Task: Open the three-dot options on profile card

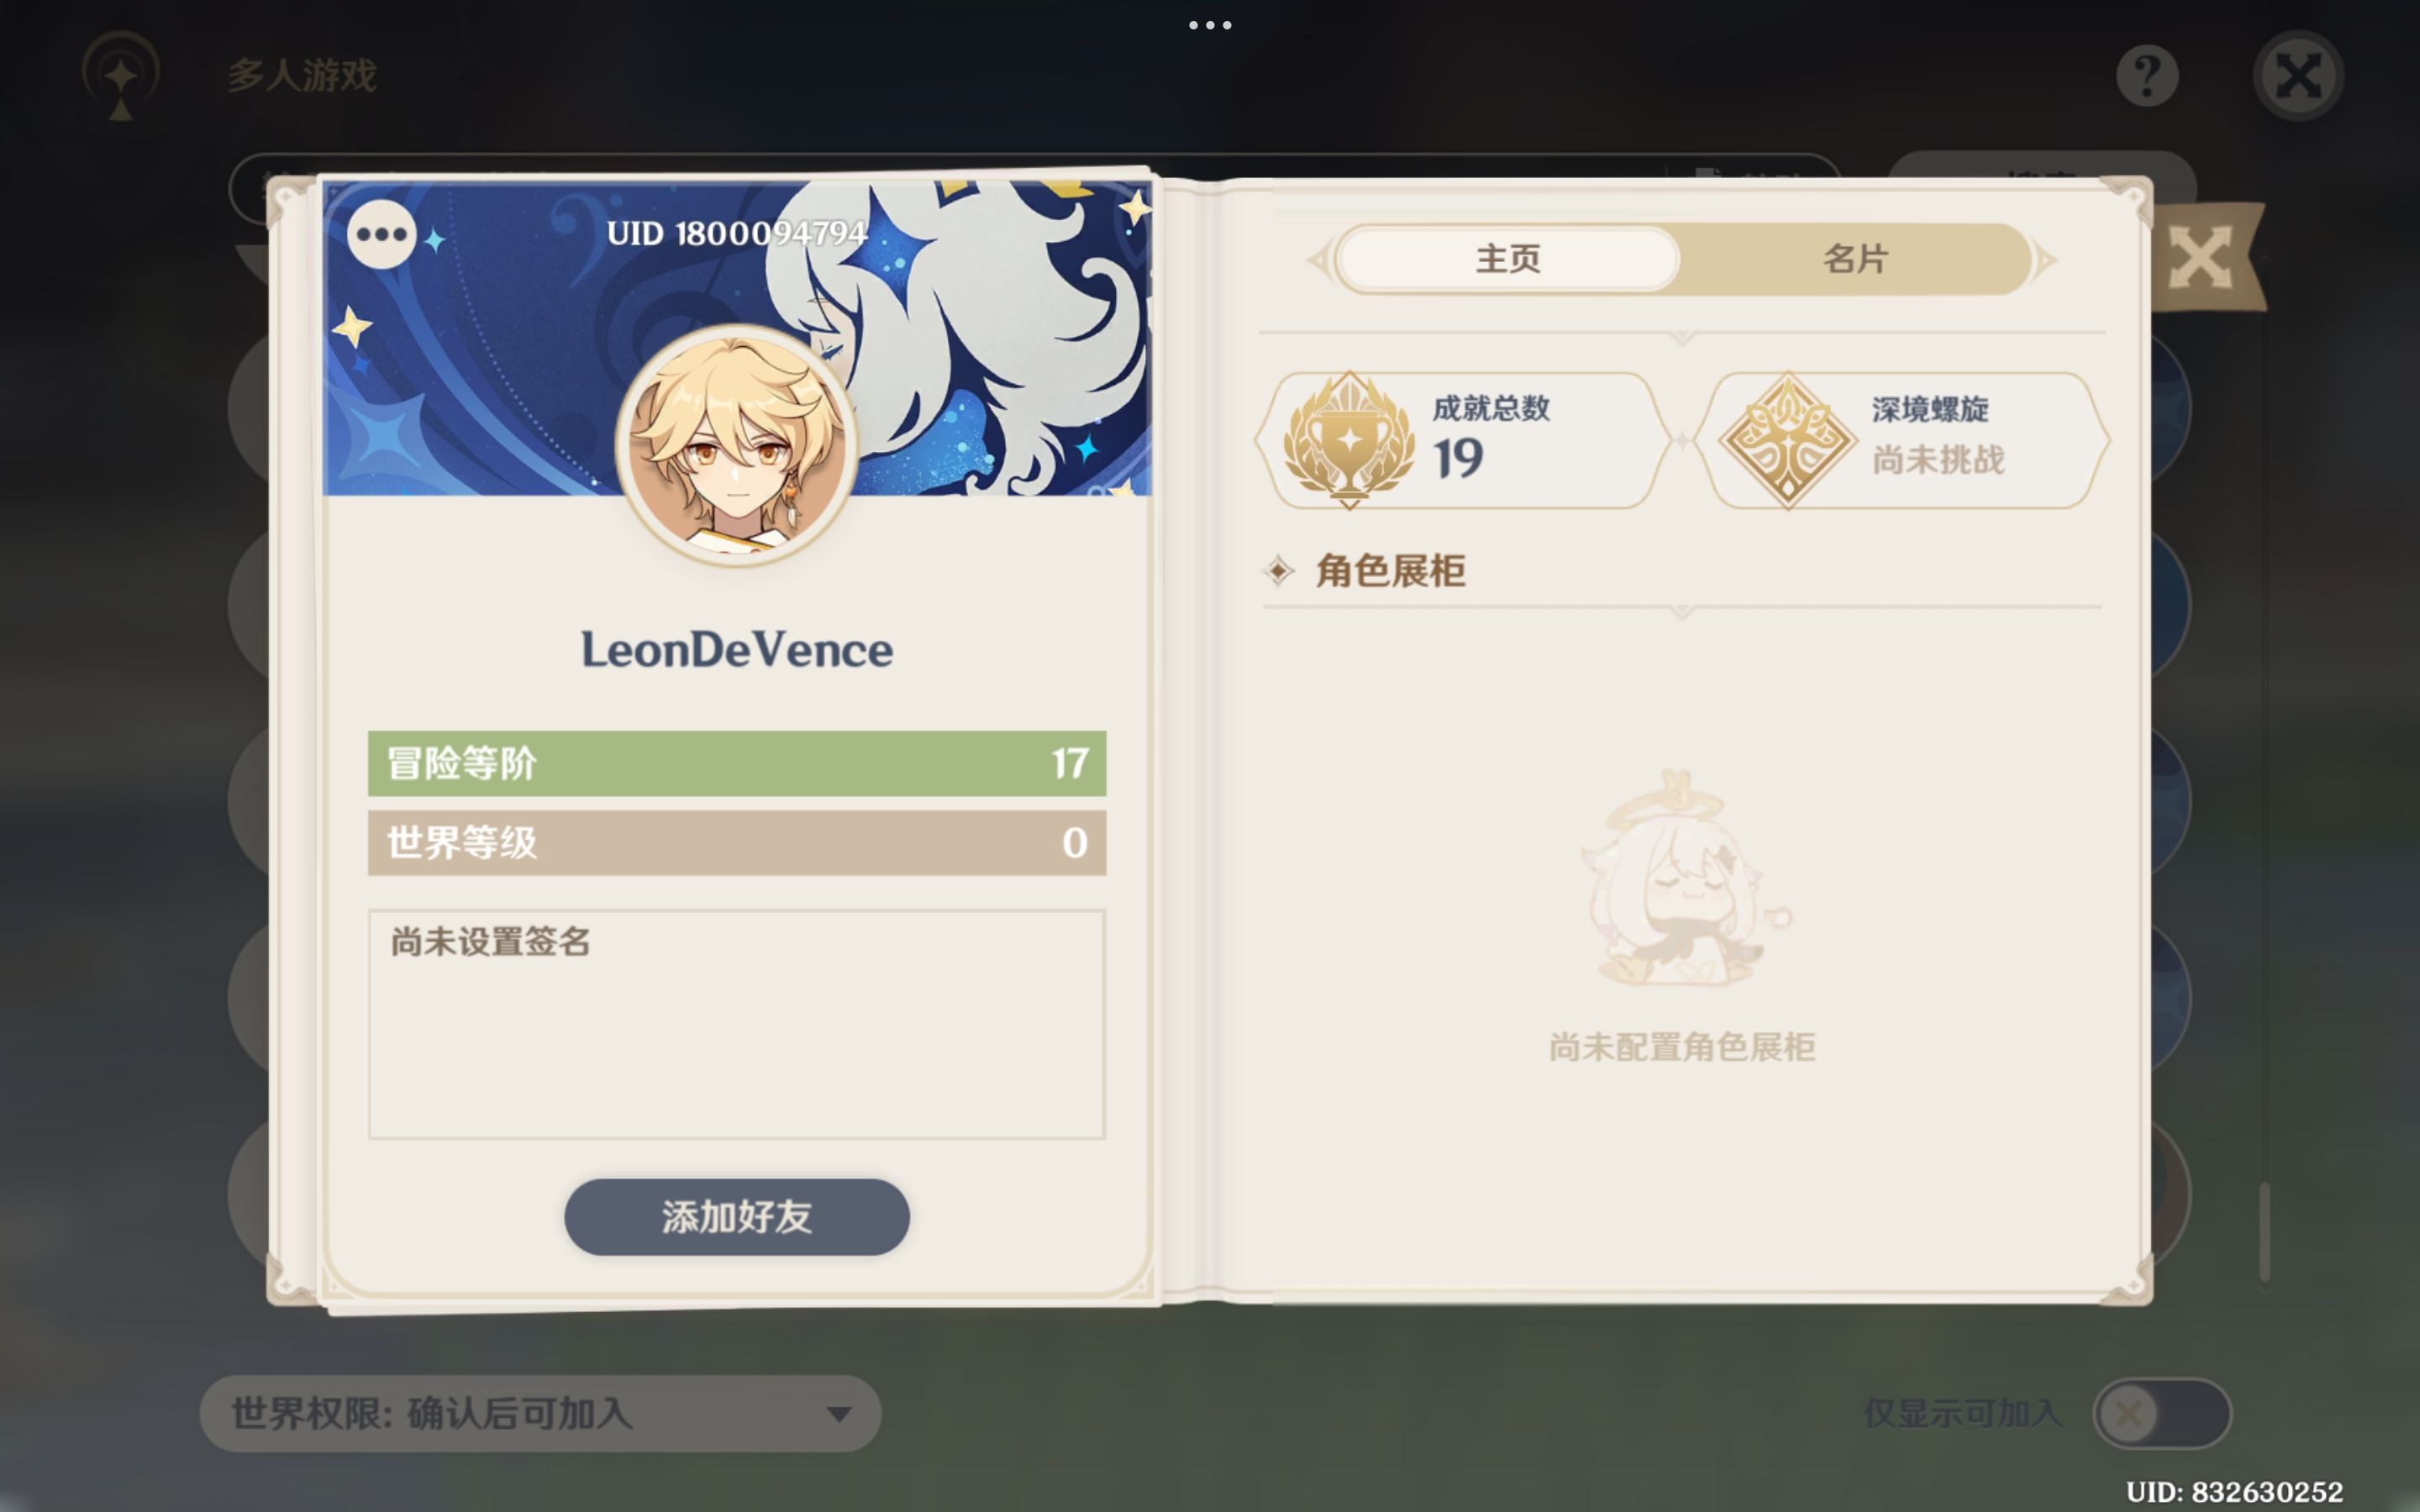Action: point(381,234)
